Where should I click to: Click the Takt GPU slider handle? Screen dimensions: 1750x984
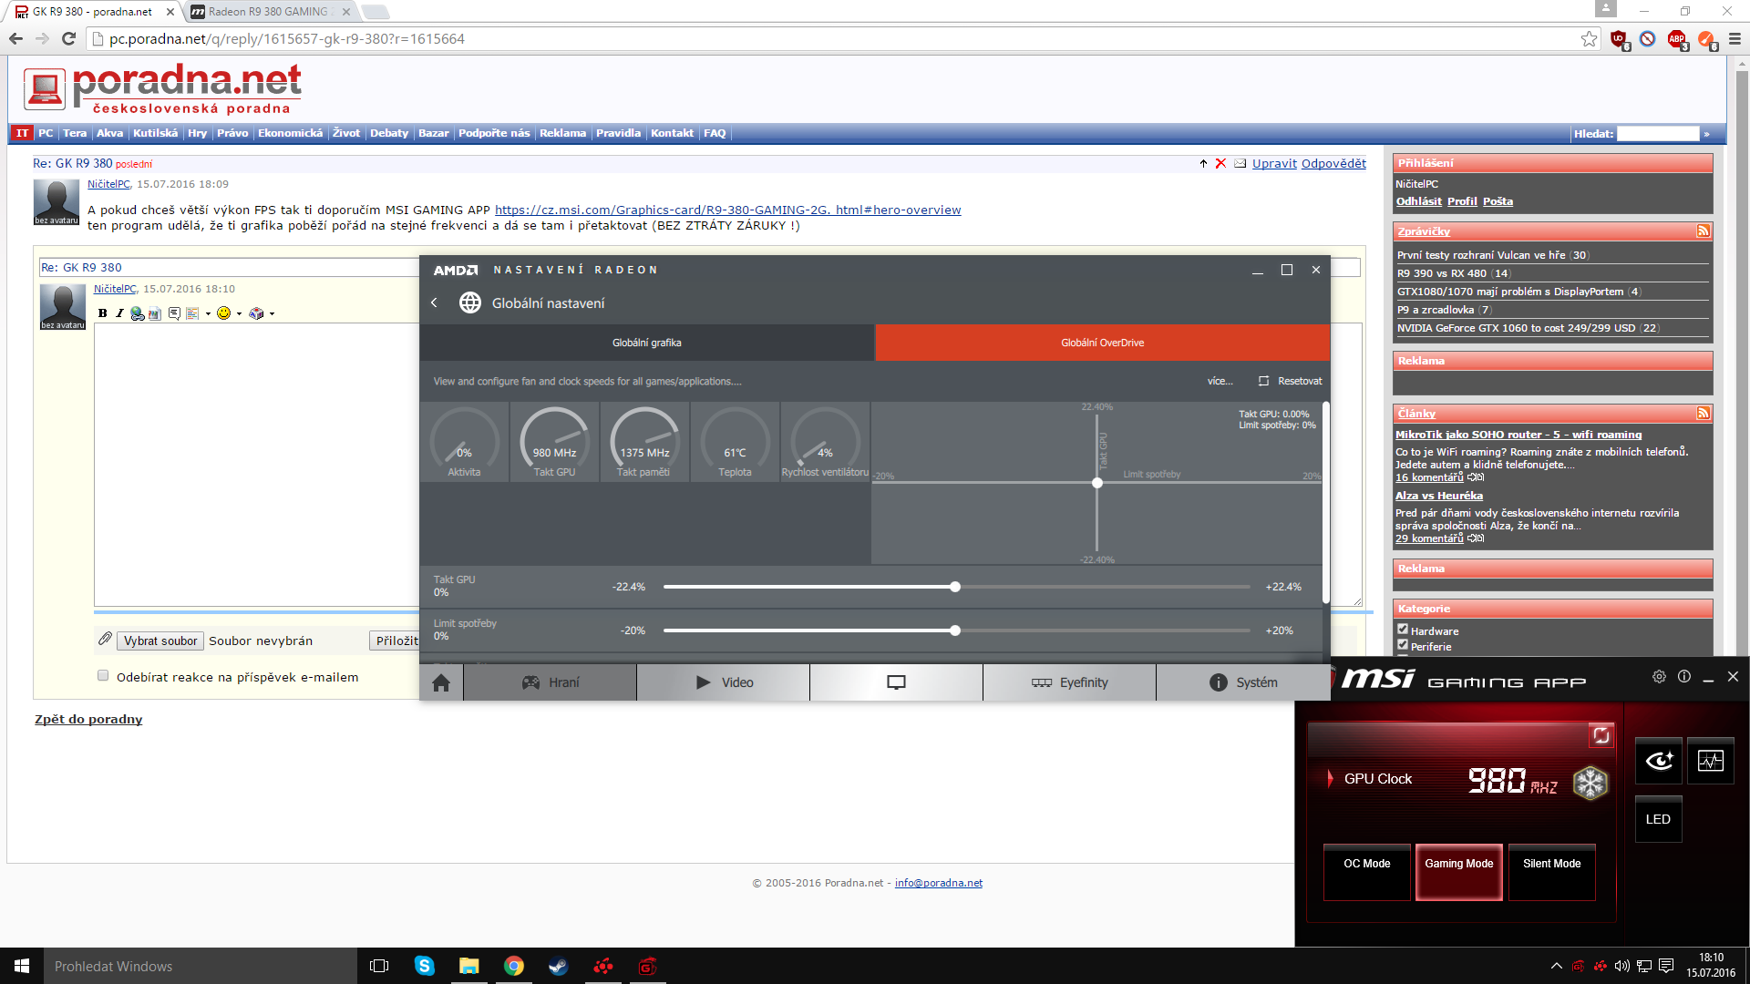[955, 587]
